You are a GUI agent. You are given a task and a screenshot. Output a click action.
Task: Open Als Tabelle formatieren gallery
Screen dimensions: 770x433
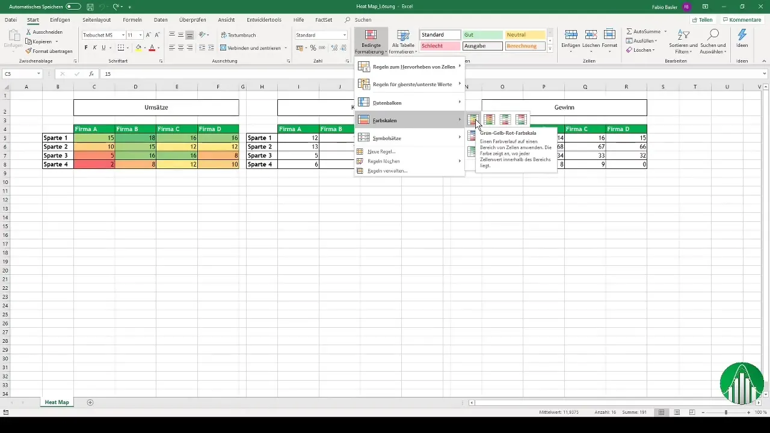coord(403,41)
